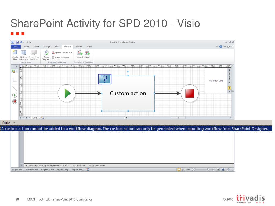The height and width of the screenshot is (206, 275).
Task: Click the Height: 20 mm status entry
Action: pos(48,170)
